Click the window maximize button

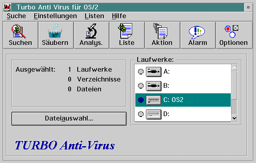pos(249,7)
